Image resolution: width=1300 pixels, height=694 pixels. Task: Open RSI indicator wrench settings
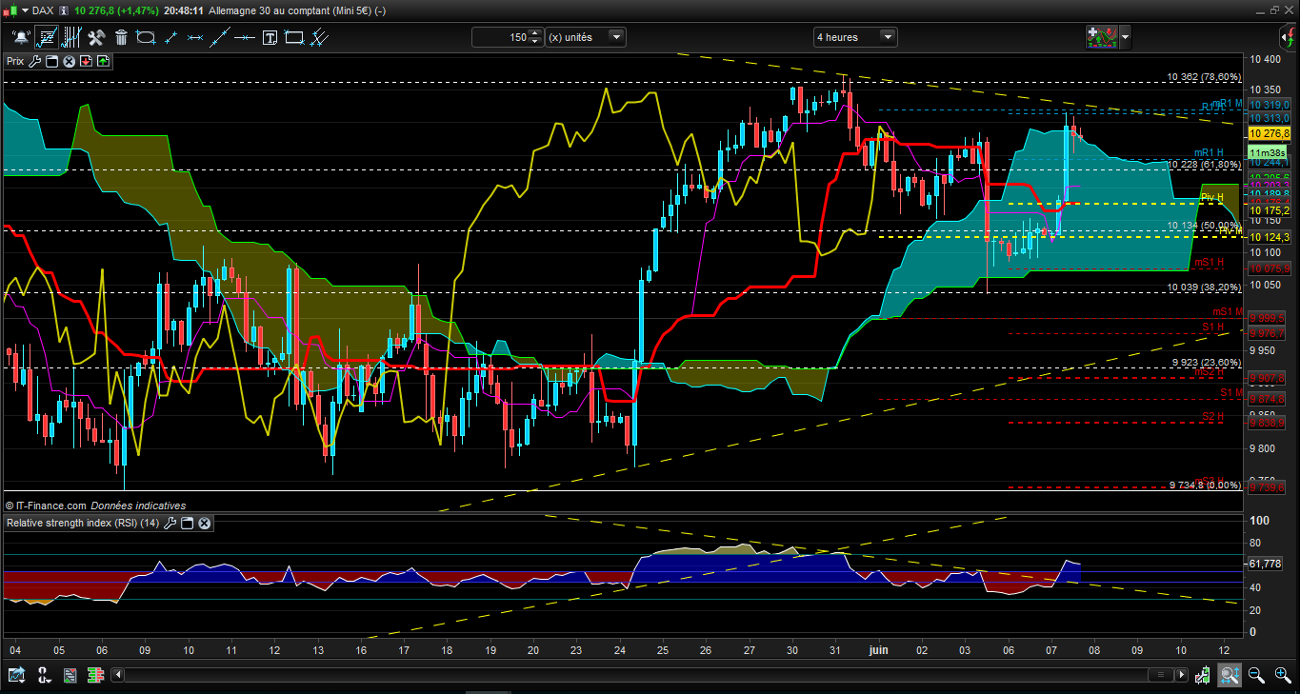coord(170,523)
